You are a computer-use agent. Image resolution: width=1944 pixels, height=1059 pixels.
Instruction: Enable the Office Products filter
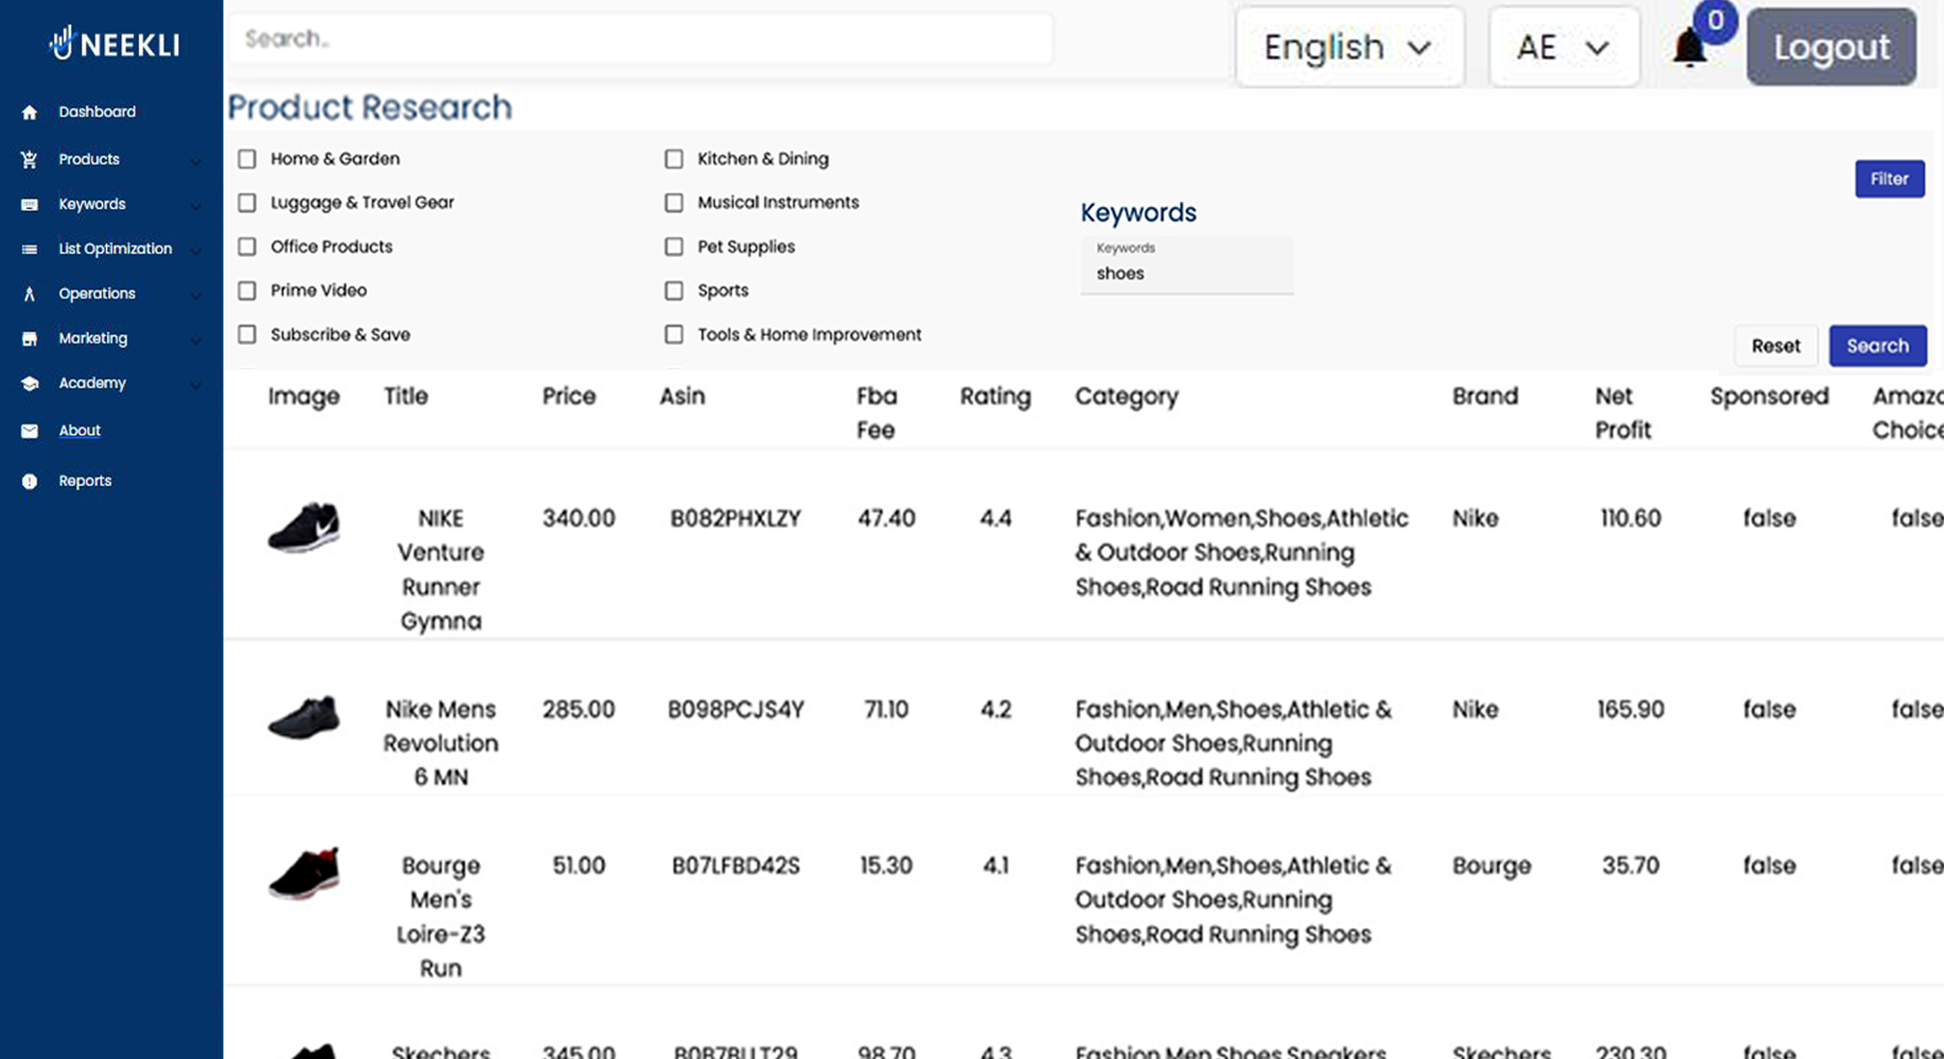[x=248, y=247]
